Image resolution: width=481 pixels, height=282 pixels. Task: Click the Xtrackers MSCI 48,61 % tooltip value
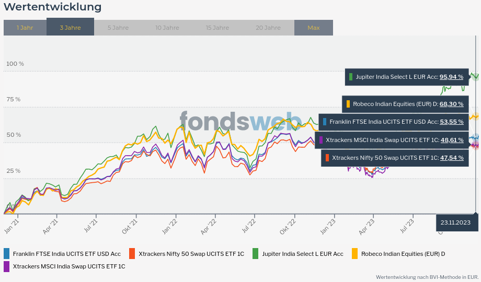tap(451, 140)
